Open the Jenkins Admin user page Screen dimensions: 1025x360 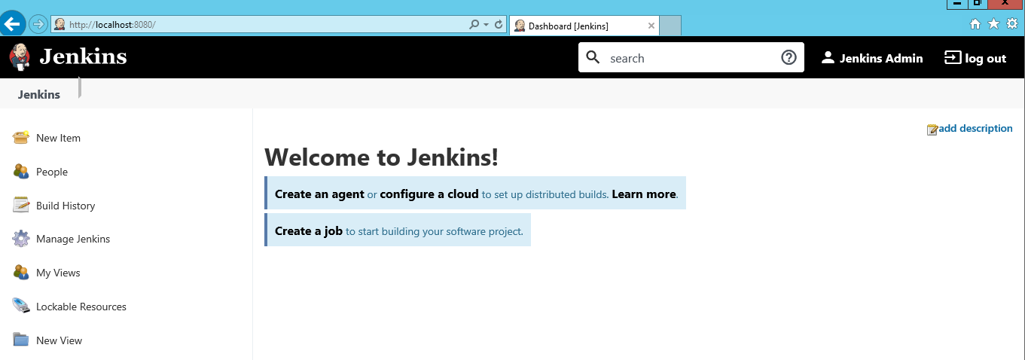click(x=881, y=58)
